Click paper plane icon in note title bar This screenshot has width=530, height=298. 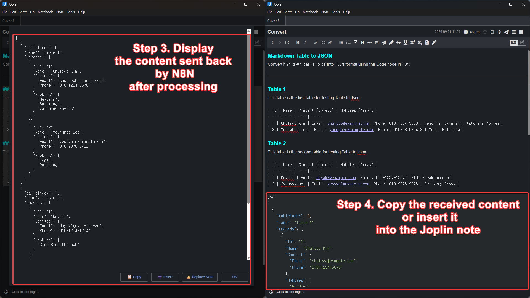point(507,32)
